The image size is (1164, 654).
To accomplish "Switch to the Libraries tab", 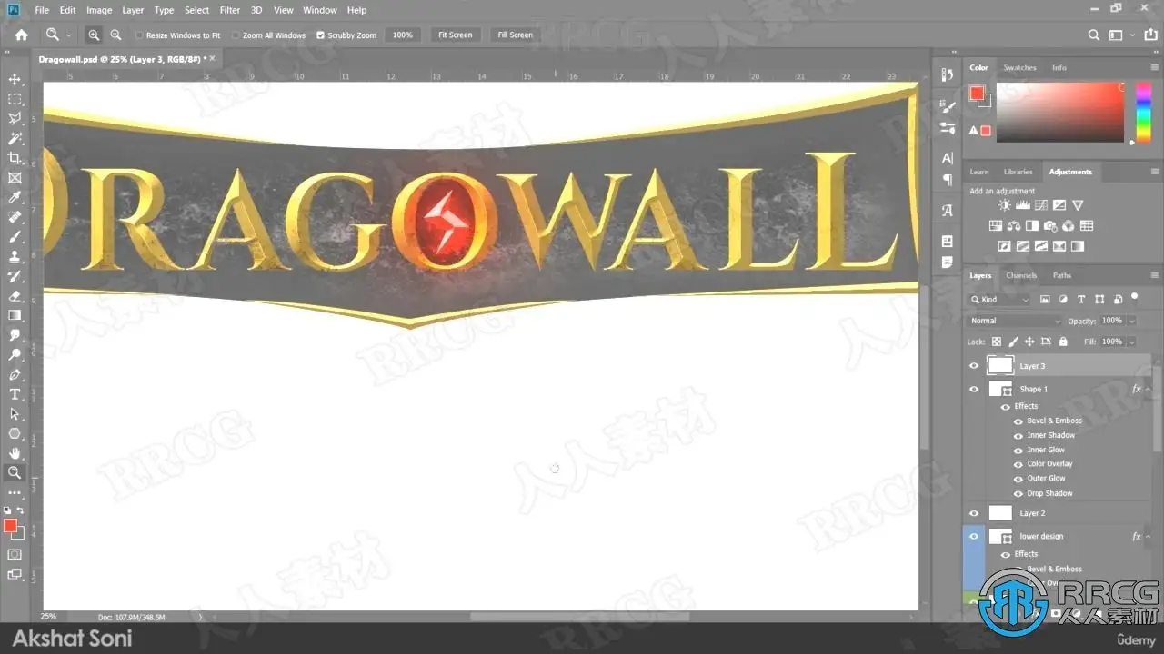I will (x=1018, y=172).
